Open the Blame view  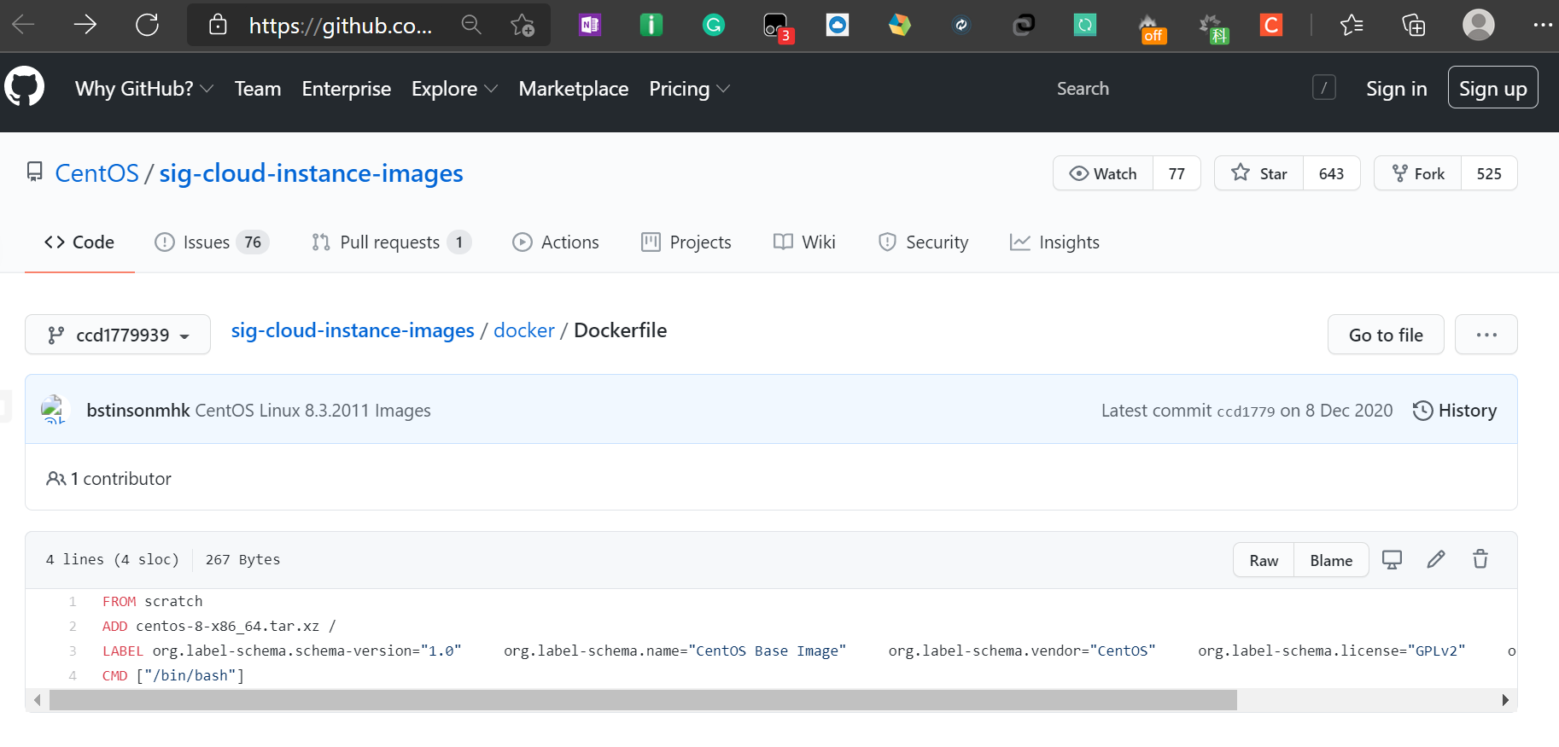(1331, 560)
